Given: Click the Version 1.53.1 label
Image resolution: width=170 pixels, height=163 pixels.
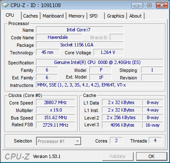Looking at the screenshot, I should point(47,156).
